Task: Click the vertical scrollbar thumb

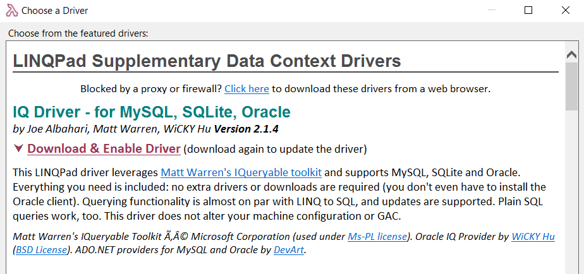Action: pyautogui.click(x=571, y=86)
